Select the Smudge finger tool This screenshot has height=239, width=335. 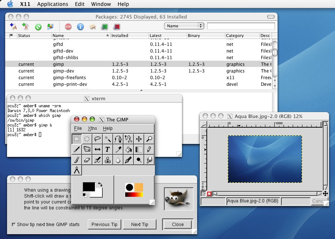(x=149, y=159)
